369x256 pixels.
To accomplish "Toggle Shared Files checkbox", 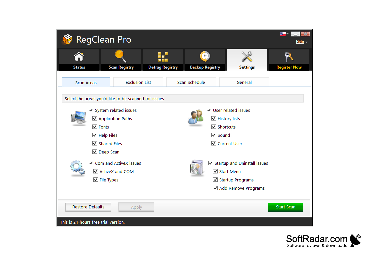I will click(x=95, y=143).
